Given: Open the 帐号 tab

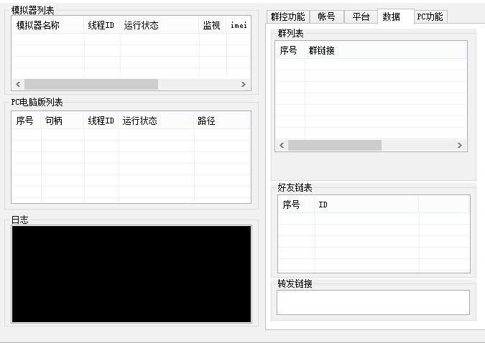Looking at the screenshot, I should tap(326, 17).
